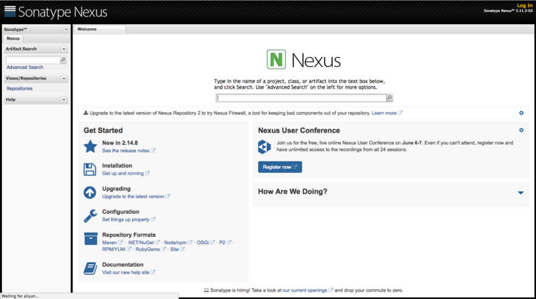Image resolution: width=536 pixels, height=299 pixels.
Task: Expand the Help section in sidebar
Action: tap(64, 99)
